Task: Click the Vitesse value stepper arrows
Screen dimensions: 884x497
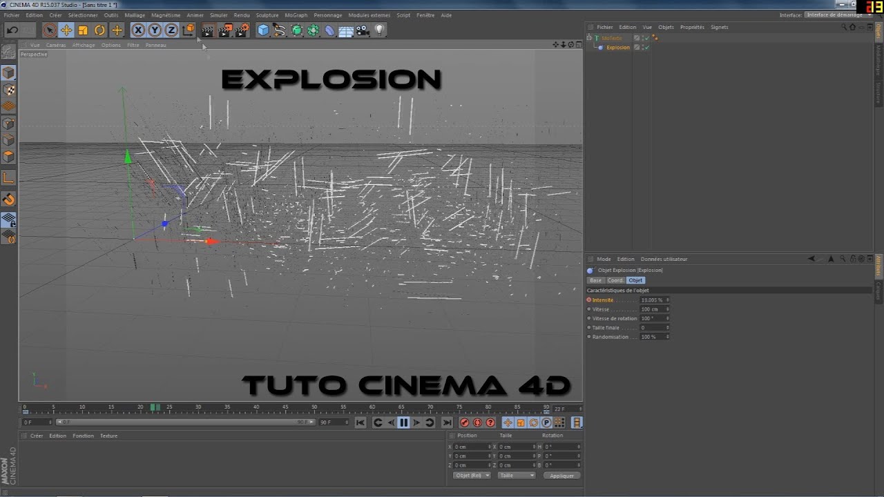Action: pyautogui.click(x=667, y=309)
